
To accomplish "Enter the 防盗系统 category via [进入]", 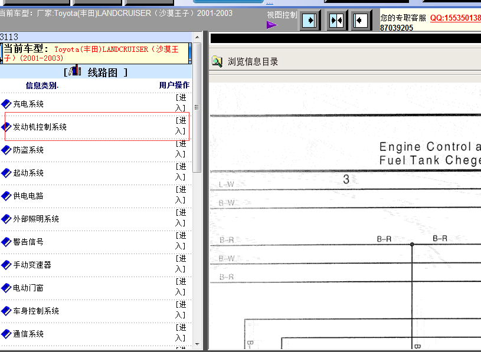I will coord(181,149).
